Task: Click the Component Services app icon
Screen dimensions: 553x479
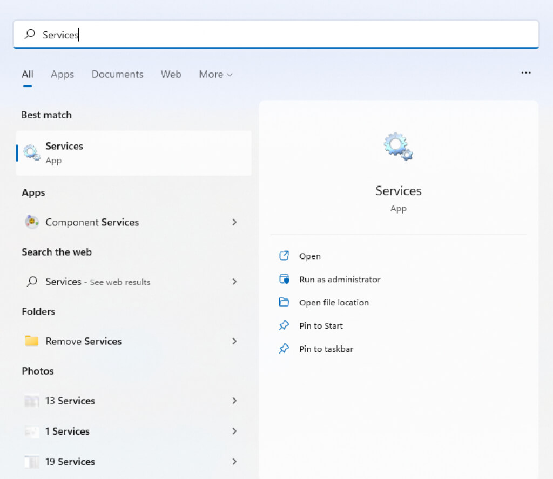Action: coord(32,222)
